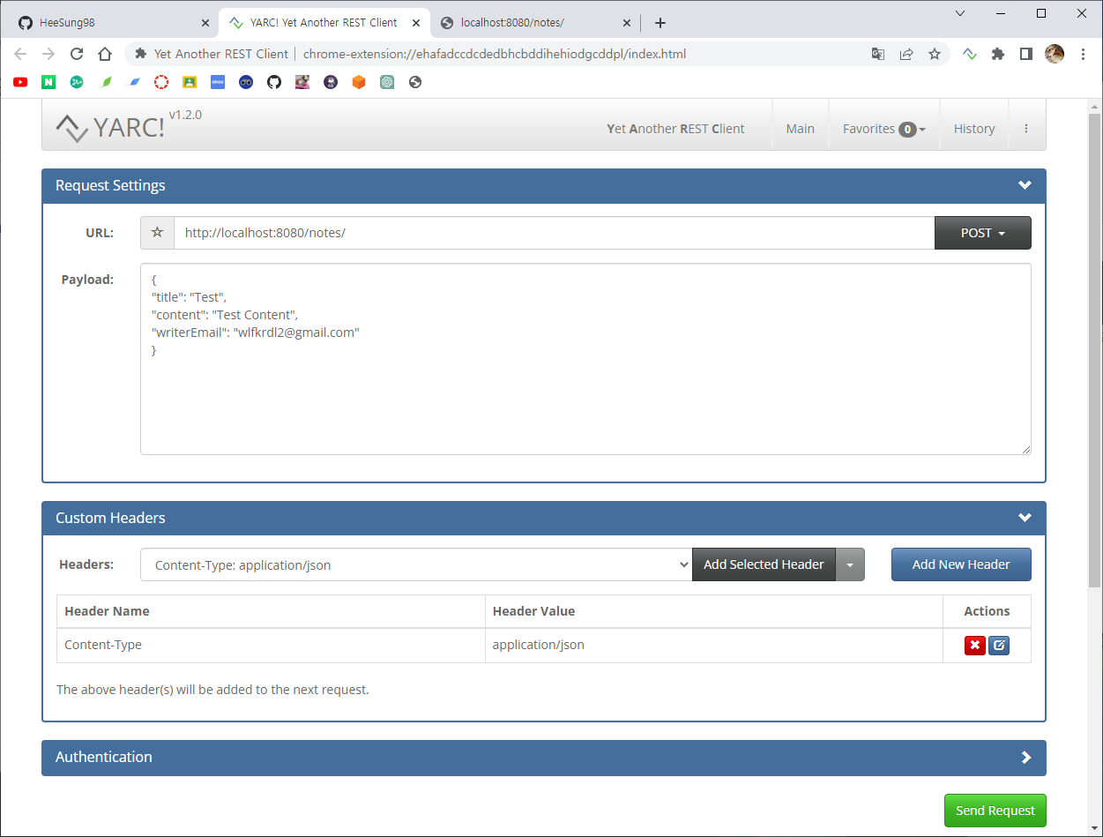Open the red dashed circle bookmark
The image size is (1103, 837).
click(x=161, y=82)
